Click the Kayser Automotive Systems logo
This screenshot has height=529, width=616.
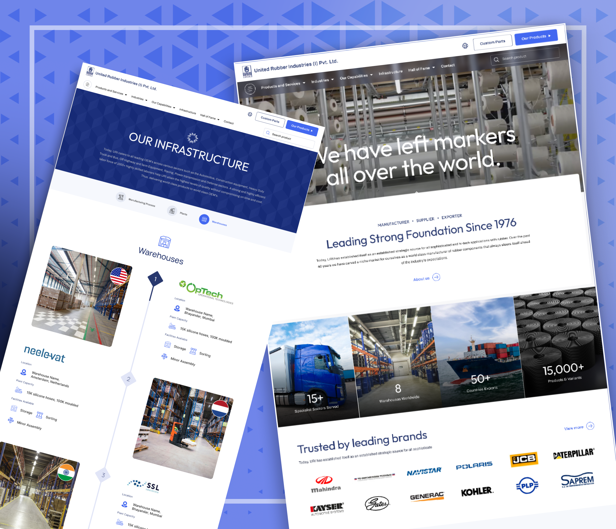point(327,509)
